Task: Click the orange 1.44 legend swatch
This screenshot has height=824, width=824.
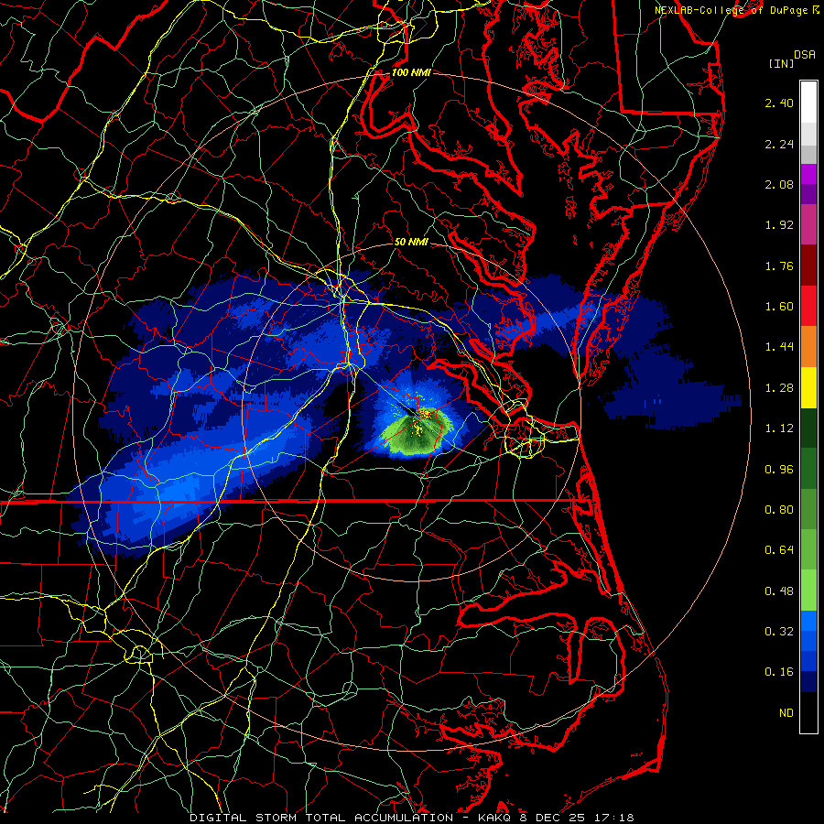Action: [808, 346]
